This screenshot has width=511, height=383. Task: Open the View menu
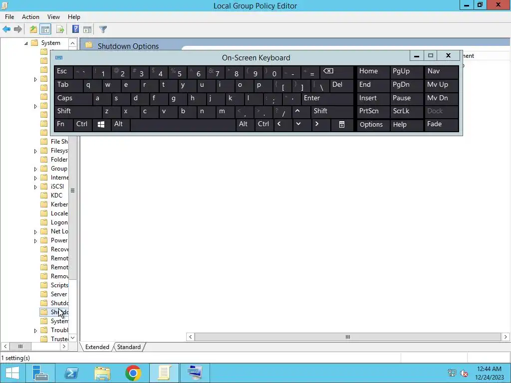[x=53, y=17]
